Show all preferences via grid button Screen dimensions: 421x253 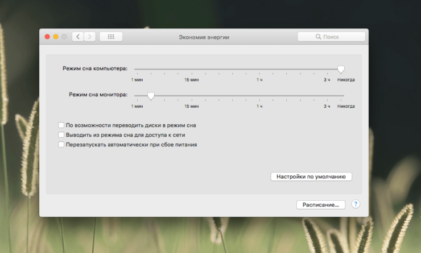pyautogui.click(x=110, y=37)
